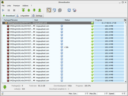The height and width of the screenshot is (96, 128).
Task: Click the Progress value 100.0%
Action: [88, 86]
